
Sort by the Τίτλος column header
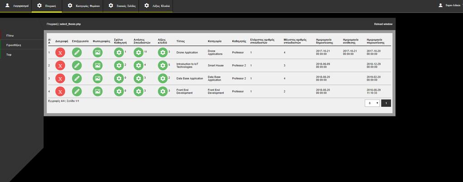pos(181,42)
